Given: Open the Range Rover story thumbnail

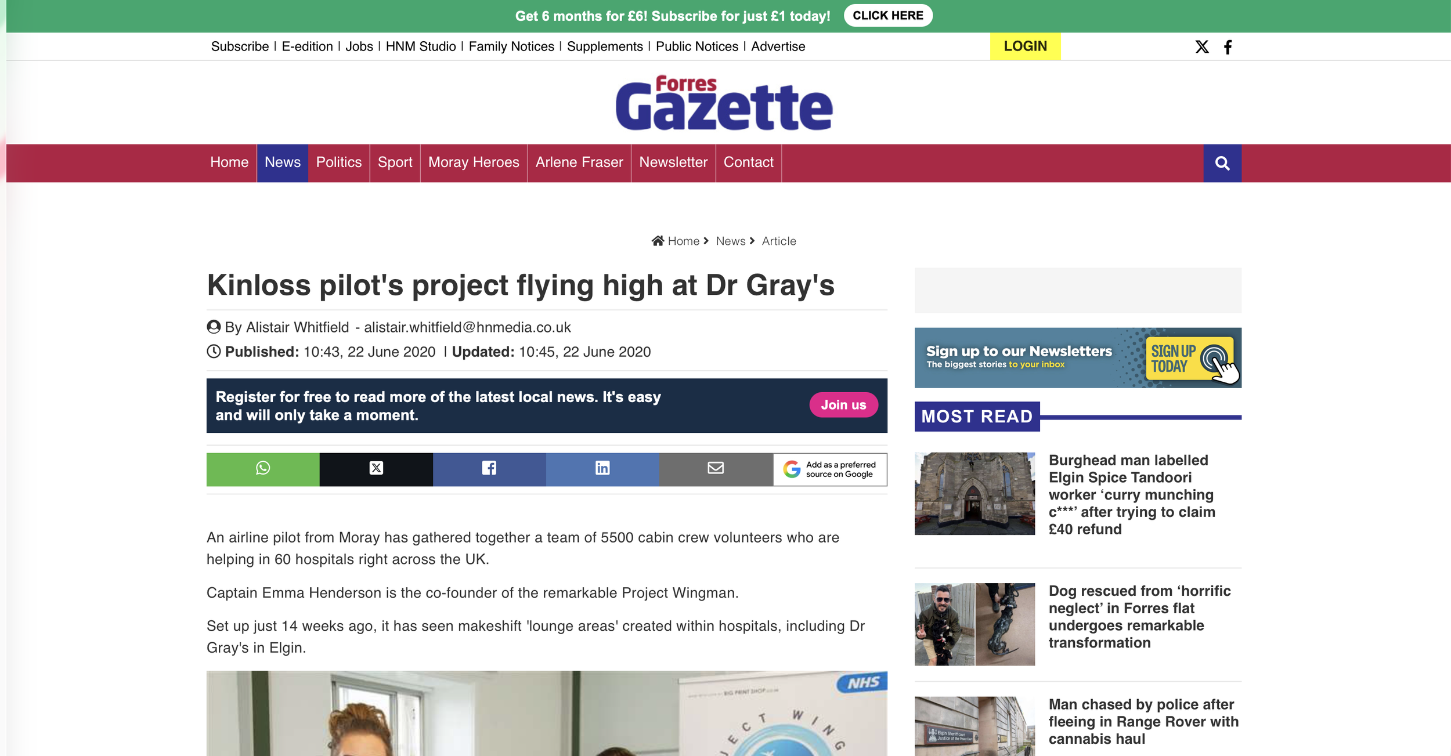Looking at the screenshot, I should (974, 726).
